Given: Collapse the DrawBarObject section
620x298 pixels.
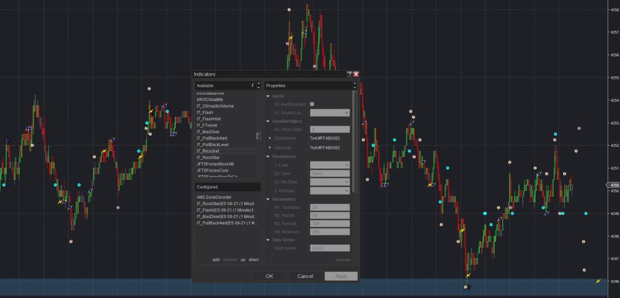Looking at the screenshot, I should click(268, 121).
